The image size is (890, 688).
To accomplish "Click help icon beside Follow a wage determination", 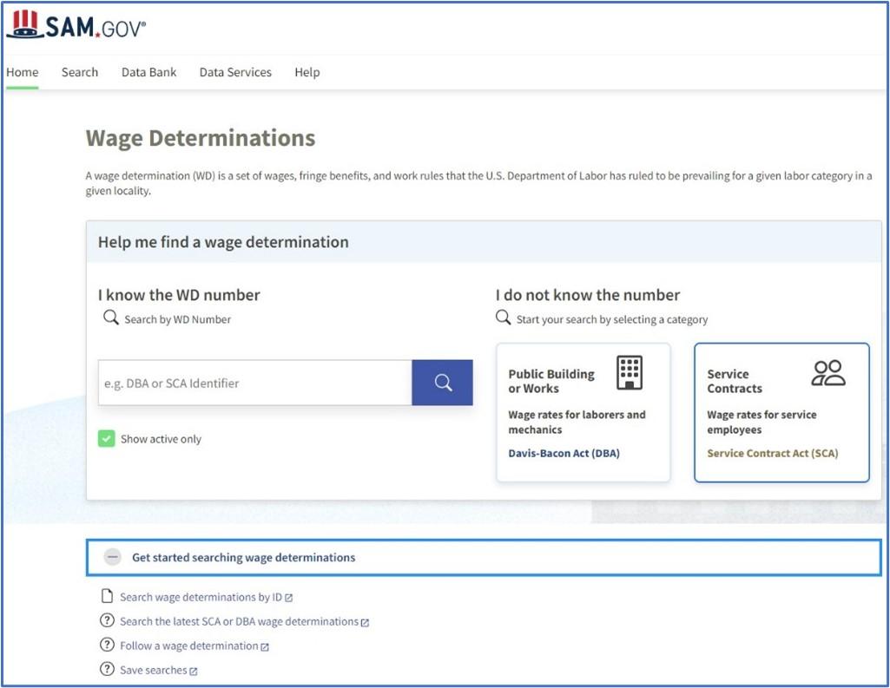I will click(107, 645).
